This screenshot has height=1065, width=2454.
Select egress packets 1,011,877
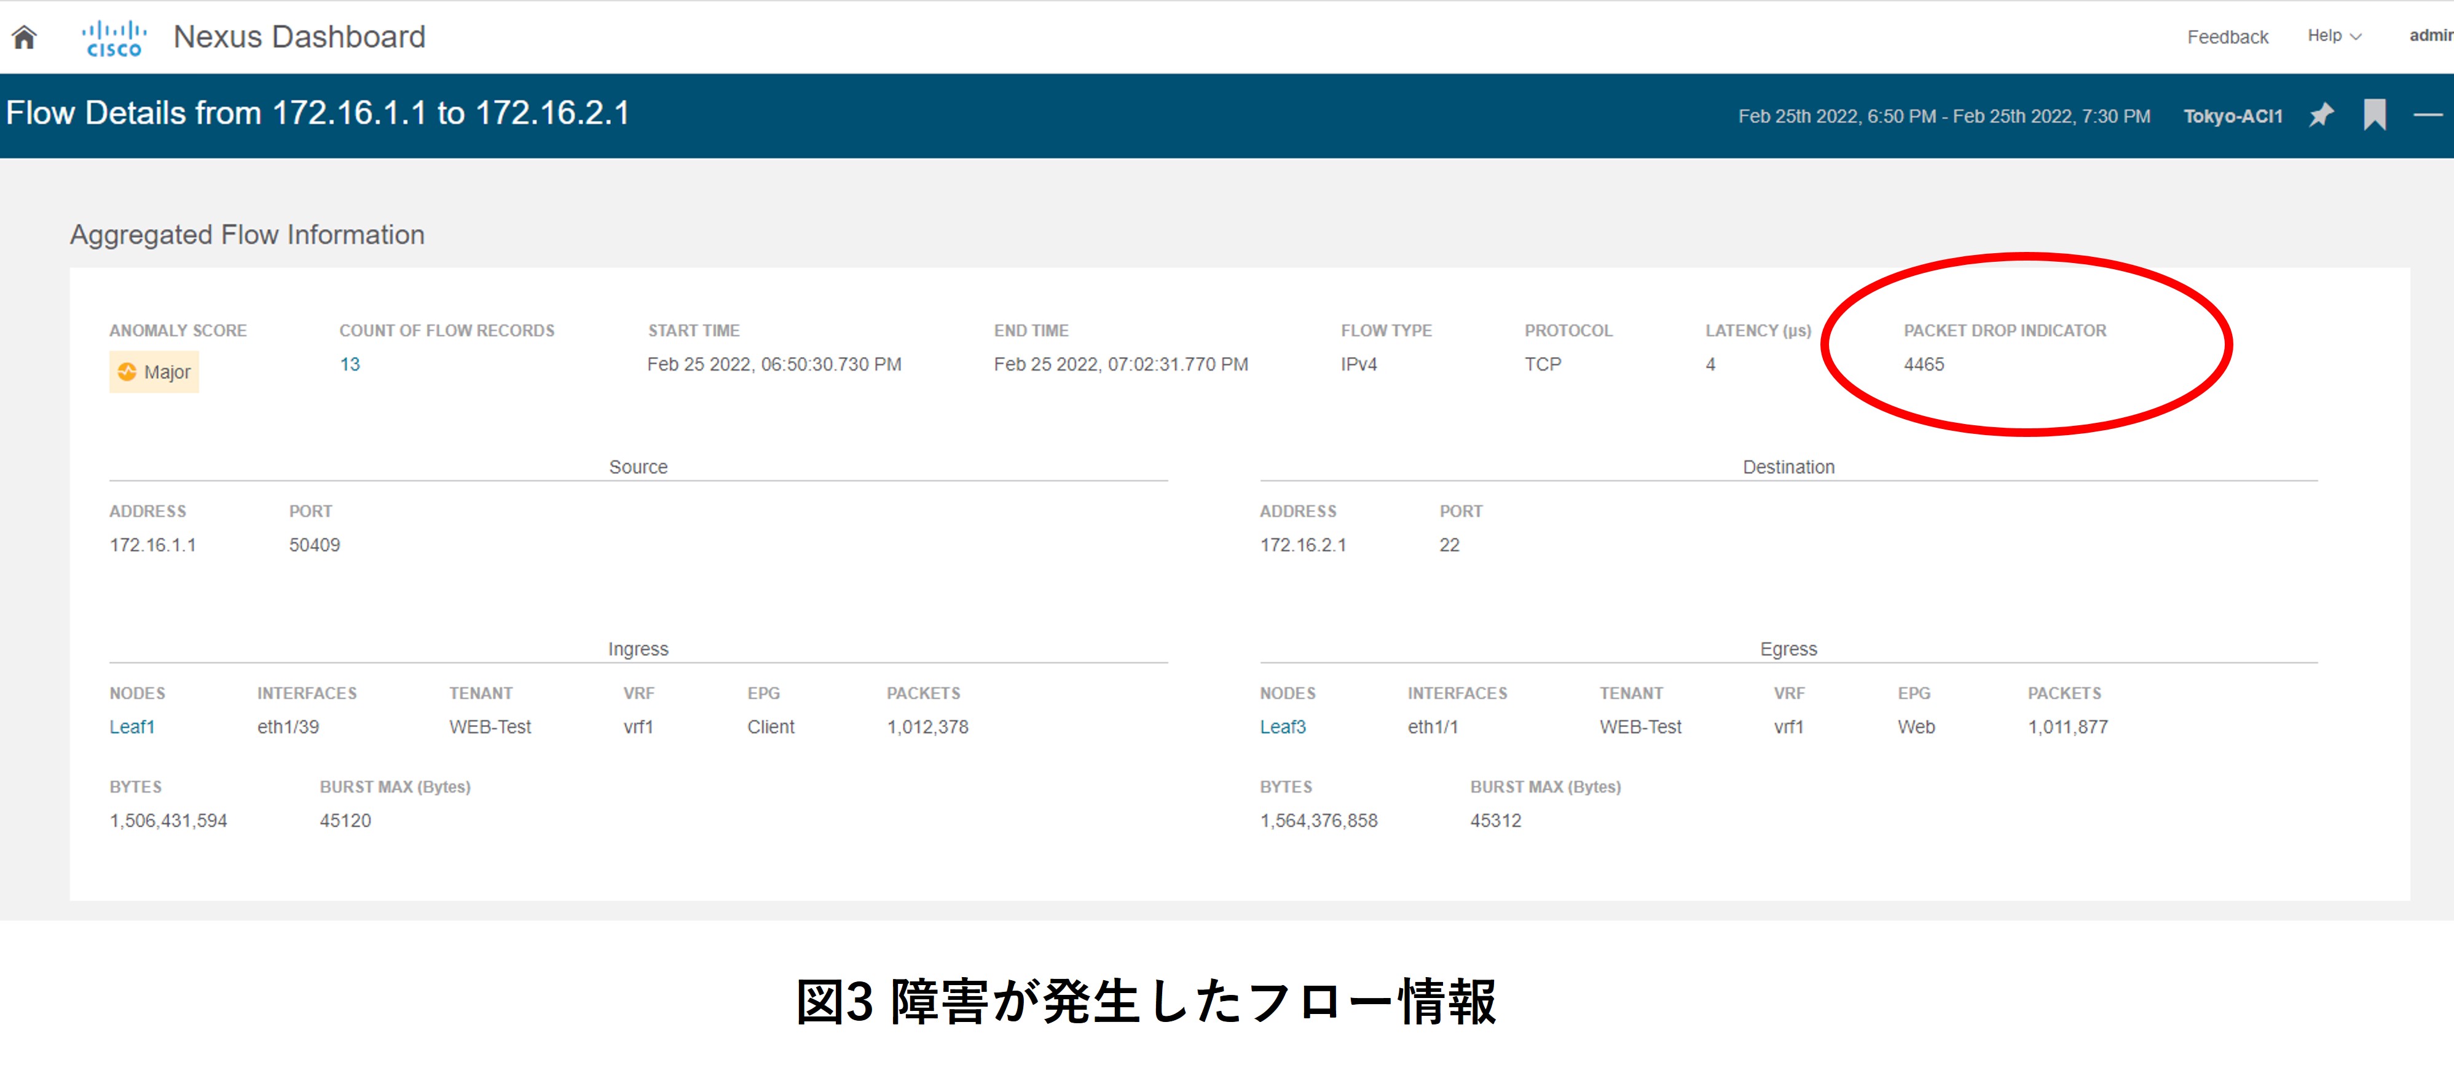point(2067,727)
